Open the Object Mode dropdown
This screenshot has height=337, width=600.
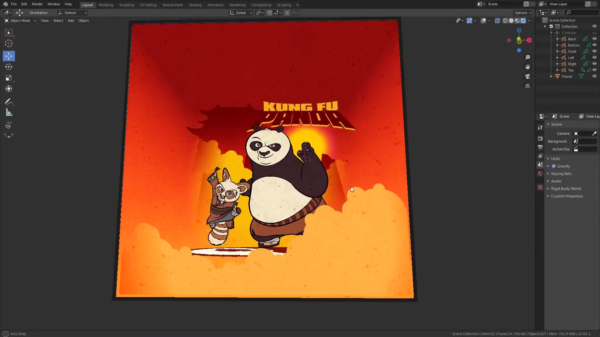click(x=20, y=21)
